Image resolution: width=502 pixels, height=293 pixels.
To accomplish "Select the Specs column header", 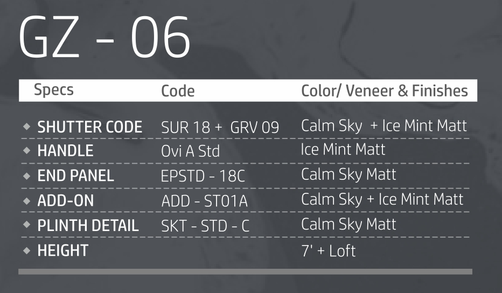I will [x=54, y=90].
